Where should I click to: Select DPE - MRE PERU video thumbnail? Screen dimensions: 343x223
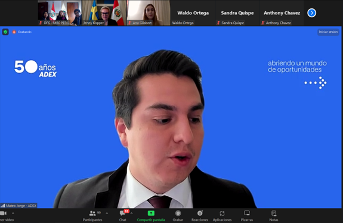point(60,13)
